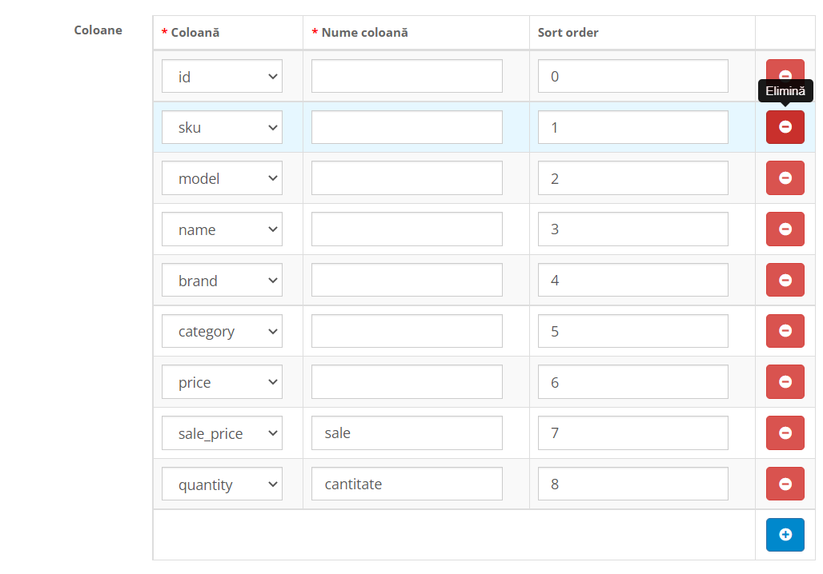Viewport: 823px width, 574px height.
Task: Add a new column row with plus button
Action: pyautogui.click(x=785, y=535)
